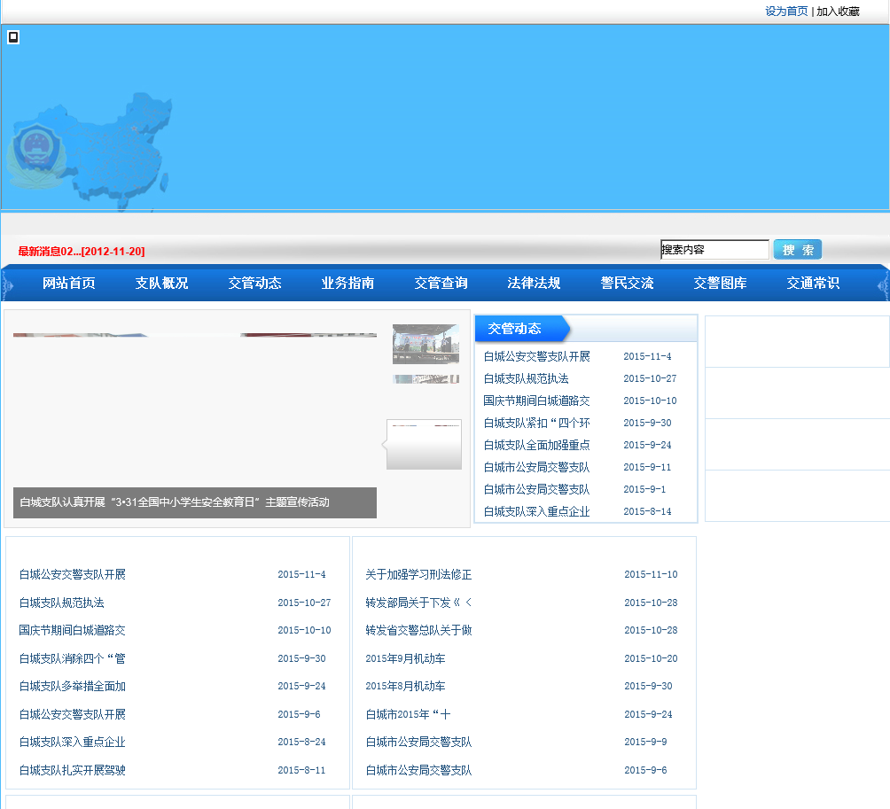Open the 白城支队紧扣“四个环 article
This screenshot has width=890, height=809.
[x=536, y=423]
